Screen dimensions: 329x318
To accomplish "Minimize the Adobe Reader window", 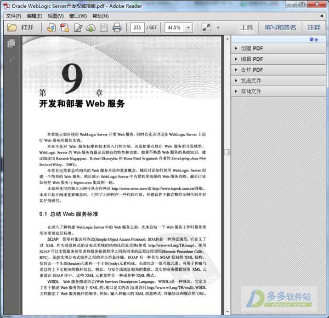I will 292,4.
